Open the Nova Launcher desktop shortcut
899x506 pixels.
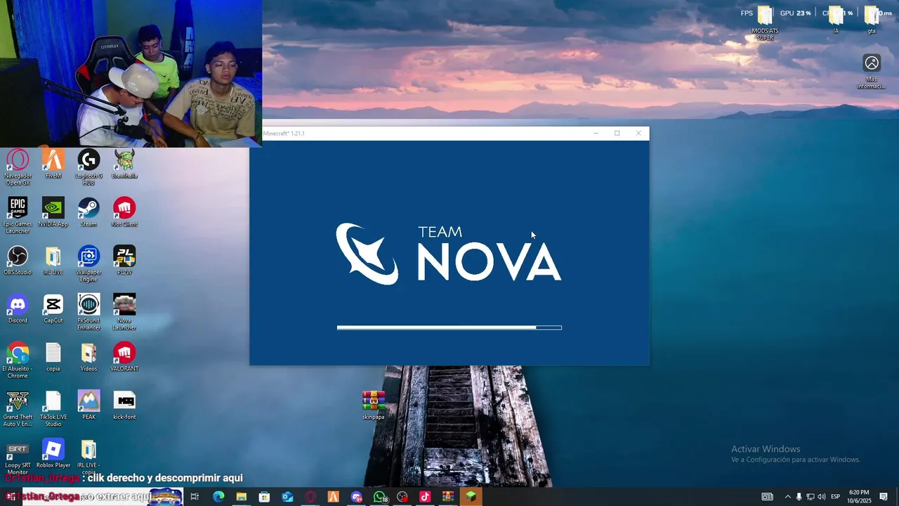coord(124,312)
